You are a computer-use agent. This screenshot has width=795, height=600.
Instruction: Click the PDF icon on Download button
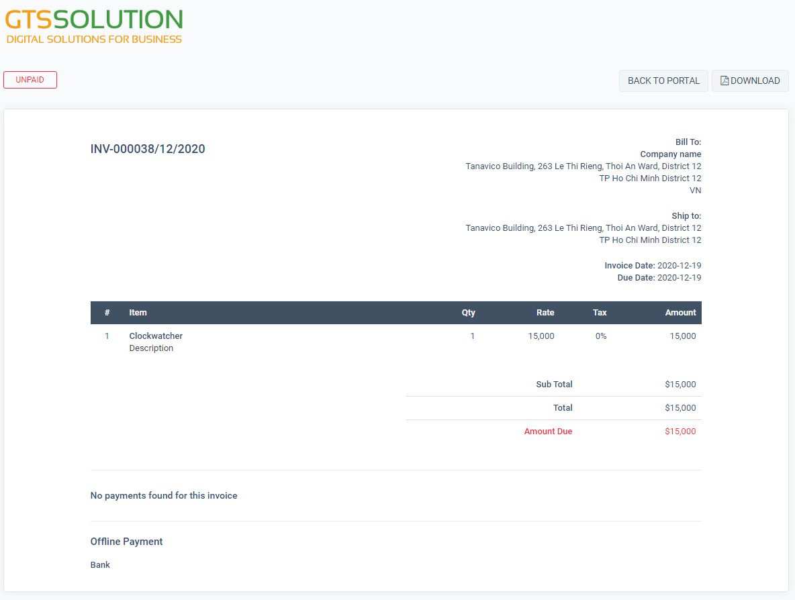724,81
